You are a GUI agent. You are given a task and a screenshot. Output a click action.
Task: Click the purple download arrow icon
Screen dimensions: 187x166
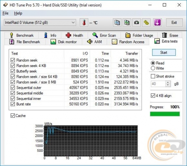(x=157, y=22)
